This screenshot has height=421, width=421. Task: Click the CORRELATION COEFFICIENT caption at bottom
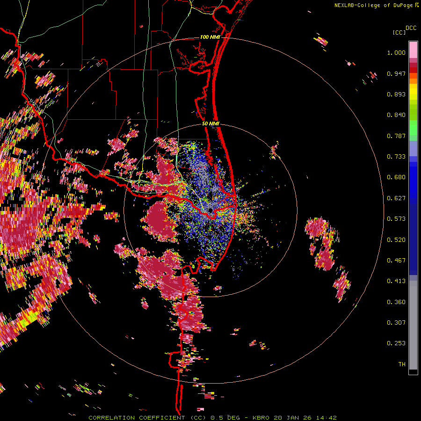tap(212, 418)
